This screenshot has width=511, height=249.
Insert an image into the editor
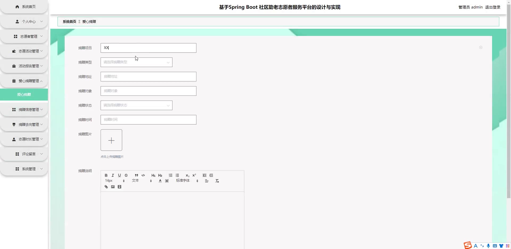113,187
